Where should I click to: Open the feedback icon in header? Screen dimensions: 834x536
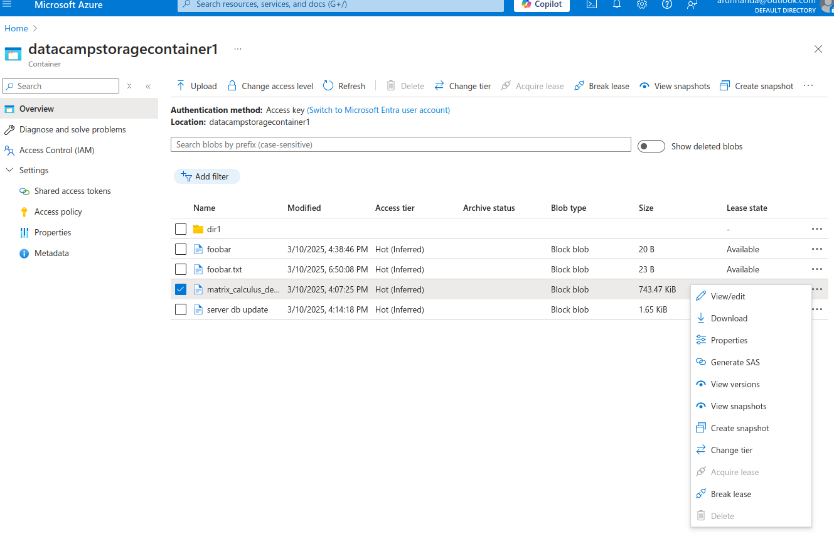click(692, 4)
